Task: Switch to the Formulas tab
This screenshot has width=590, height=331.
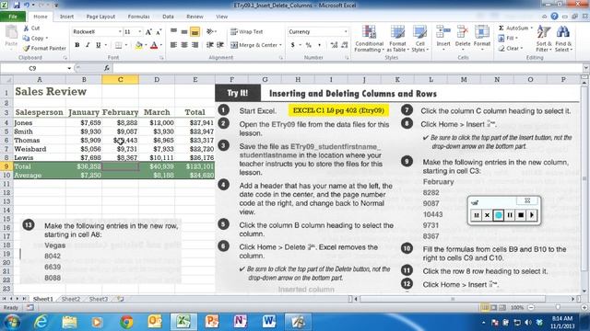Action: [x=138, y=17]
